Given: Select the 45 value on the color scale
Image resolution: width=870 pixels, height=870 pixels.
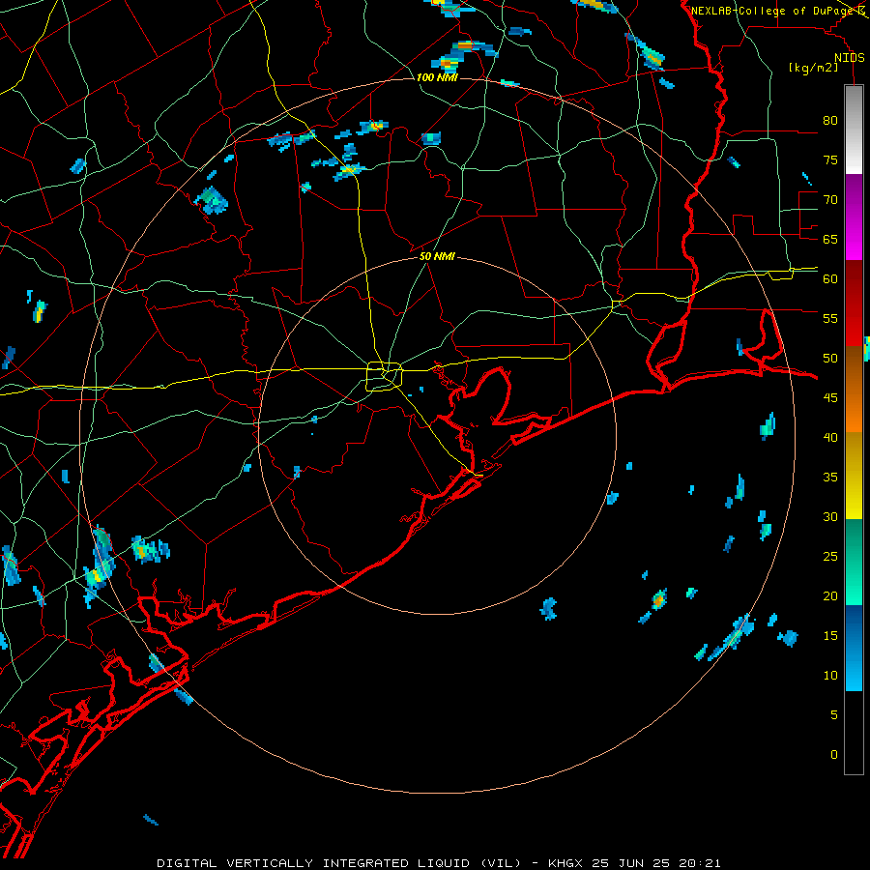Looking at the screenshot, I should coord(830,398).
